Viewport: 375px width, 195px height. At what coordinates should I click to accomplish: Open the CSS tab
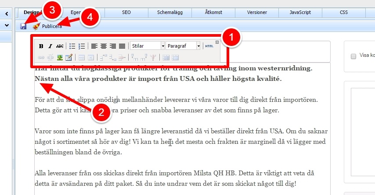click(344, 12)
